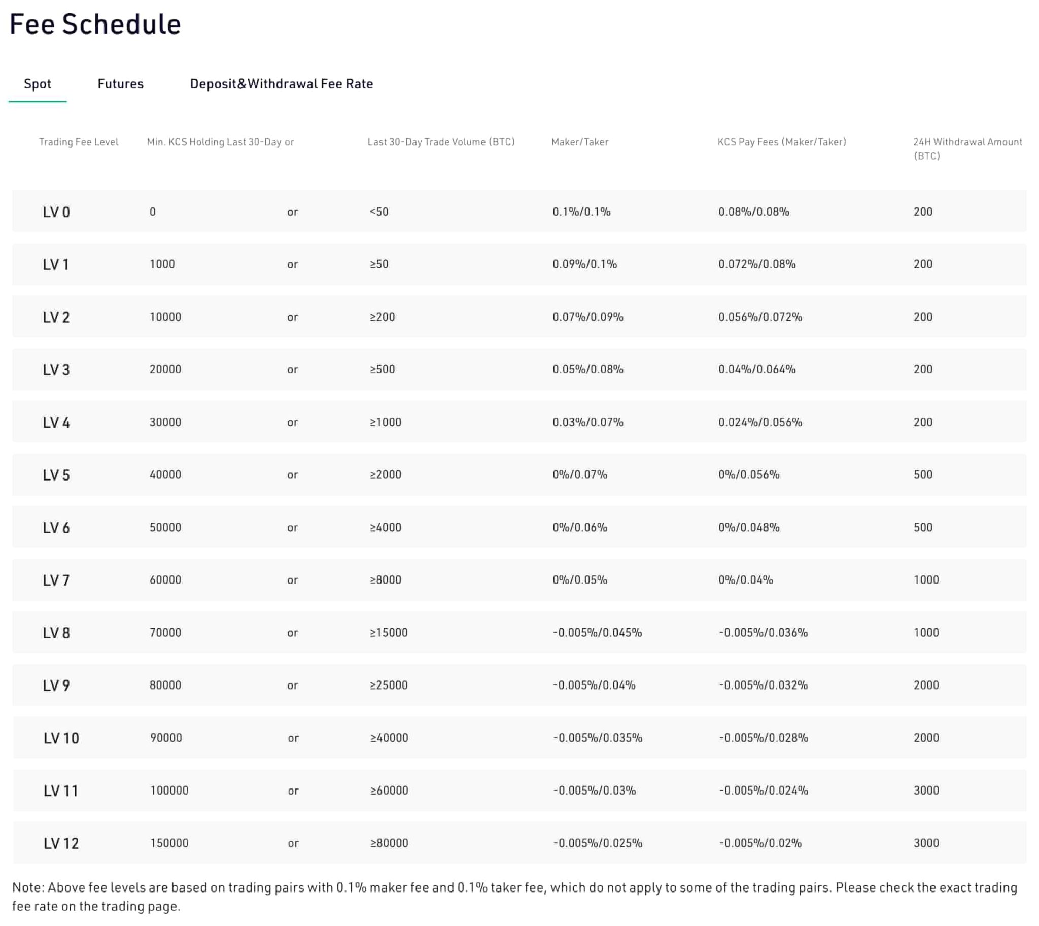1039x926 pixels.
Task: Click the 150000 KCS holding value
Action: (x=169, y=843)
